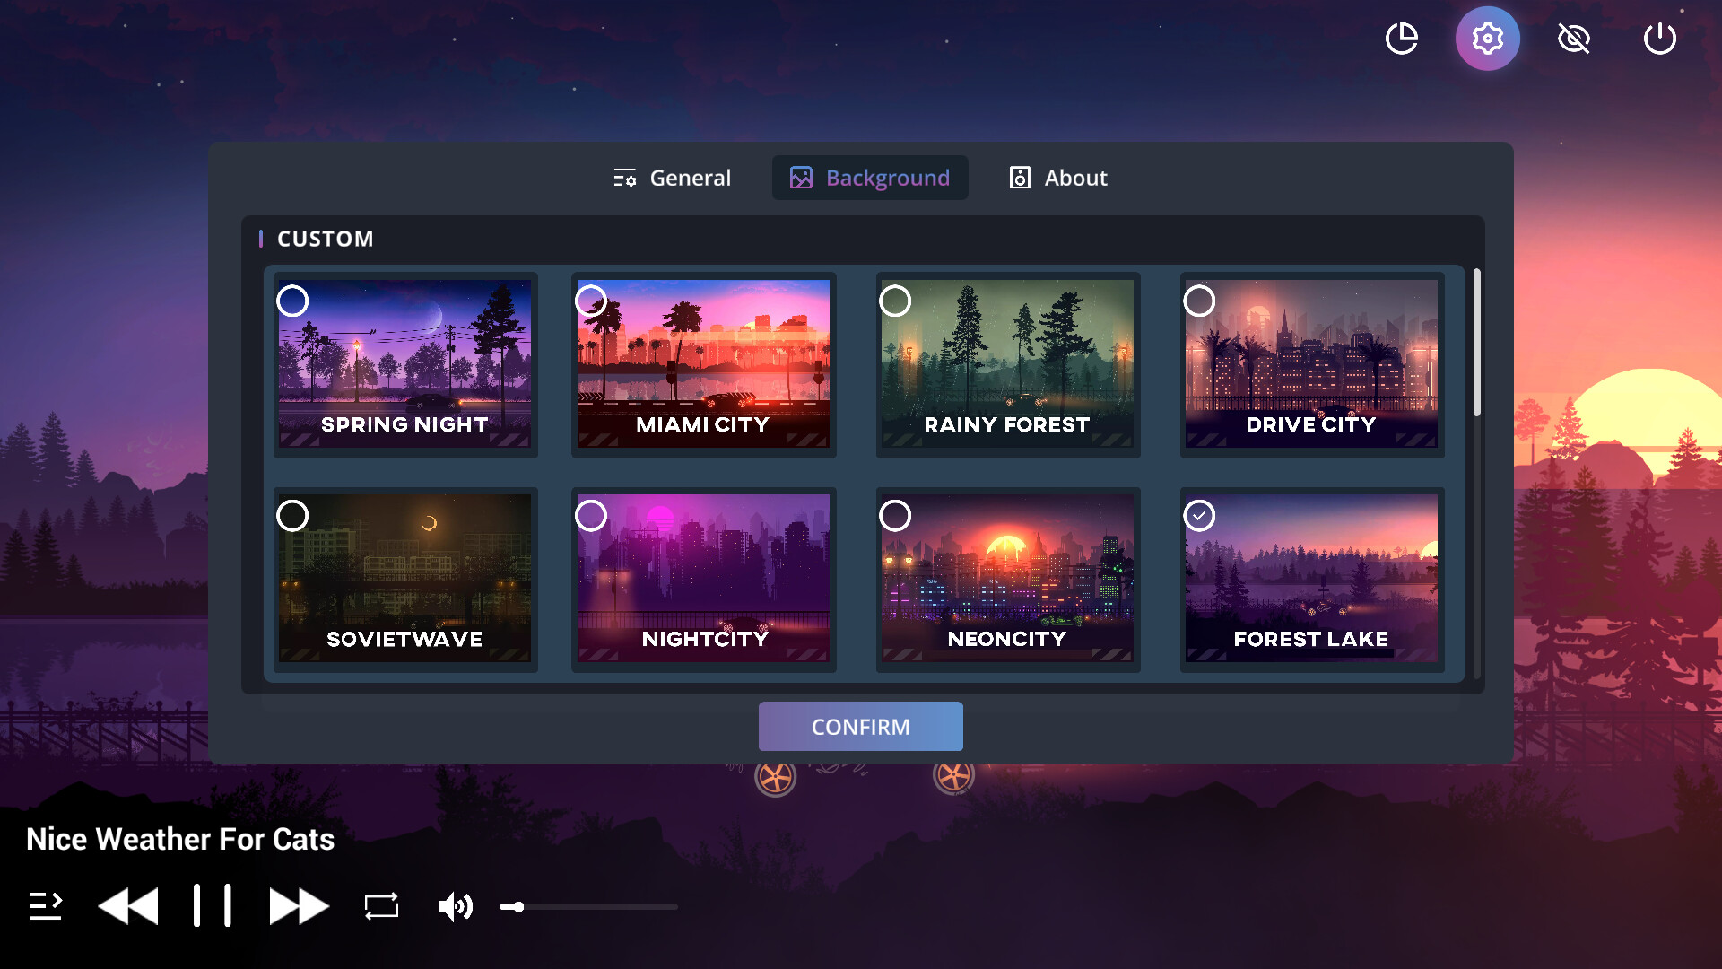The image size is (1722, 969).
Task: Select the Sovietwave background thumbnail
Action: [x=404, y=579]
